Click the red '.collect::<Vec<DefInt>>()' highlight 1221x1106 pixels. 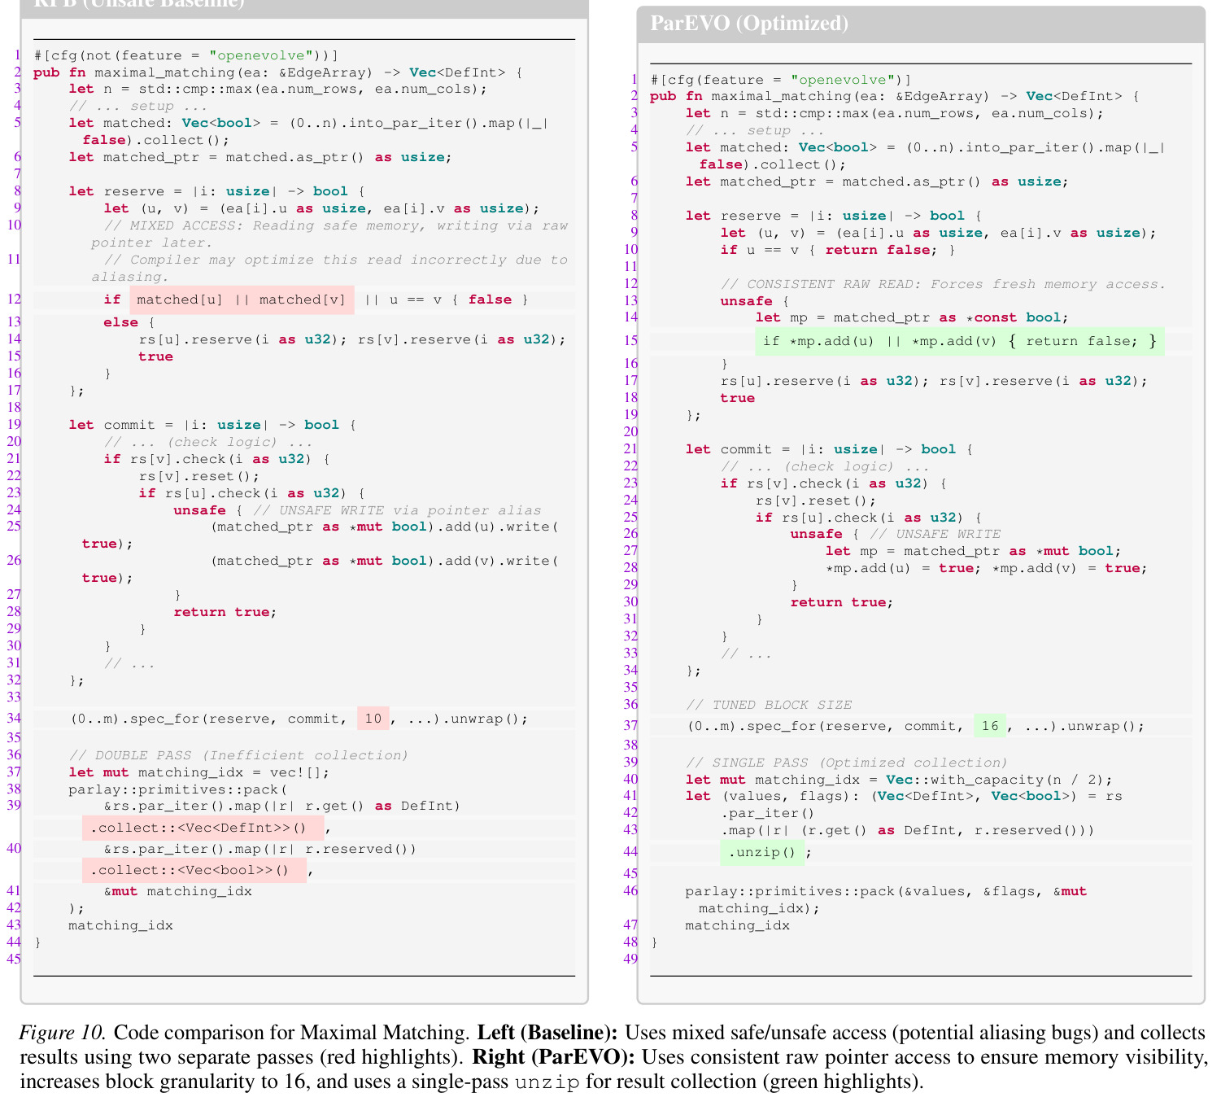pos(203,828)
